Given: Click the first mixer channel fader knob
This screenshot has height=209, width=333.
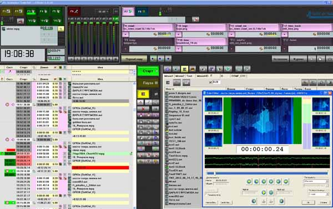Looking at the screenshot, I should pos(72,23).
